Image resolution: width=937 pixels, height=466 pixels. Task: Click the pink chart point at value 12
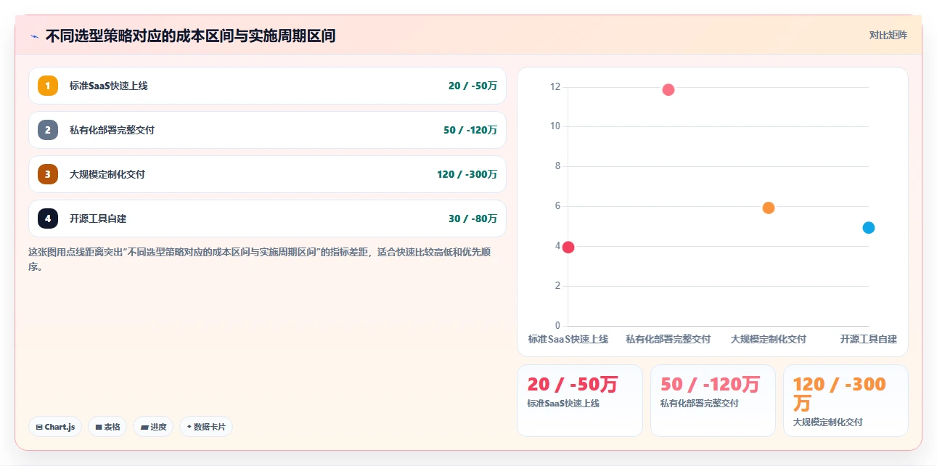(668, 90)
